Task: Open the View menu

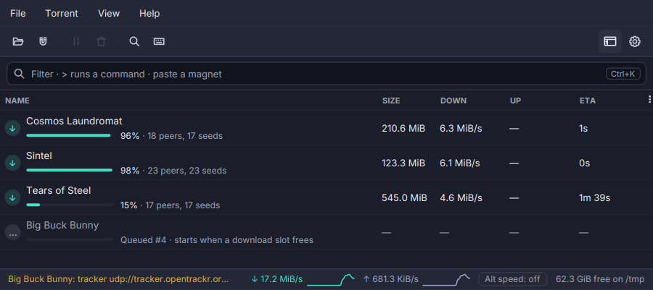Action: coord(109,13)
